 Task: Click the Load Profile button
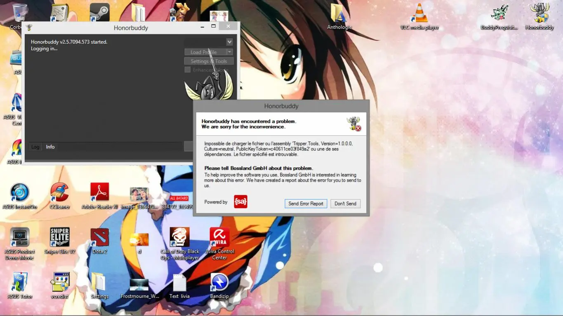click(206, 52)
